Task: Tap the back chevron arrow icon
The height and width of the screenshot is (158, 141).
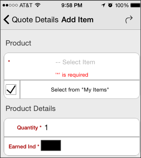Action: pyautogui.click(x=6, y=20)
